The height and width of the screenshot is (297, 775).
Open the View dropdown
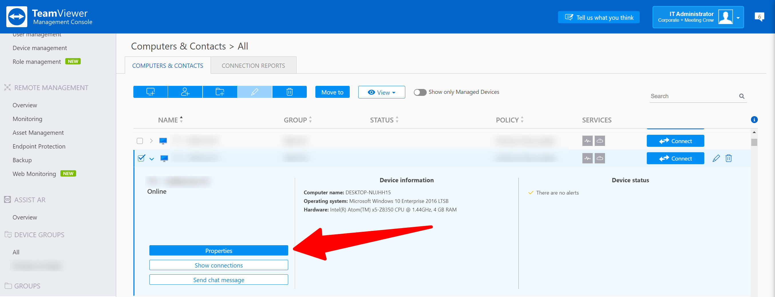point(381,92)
